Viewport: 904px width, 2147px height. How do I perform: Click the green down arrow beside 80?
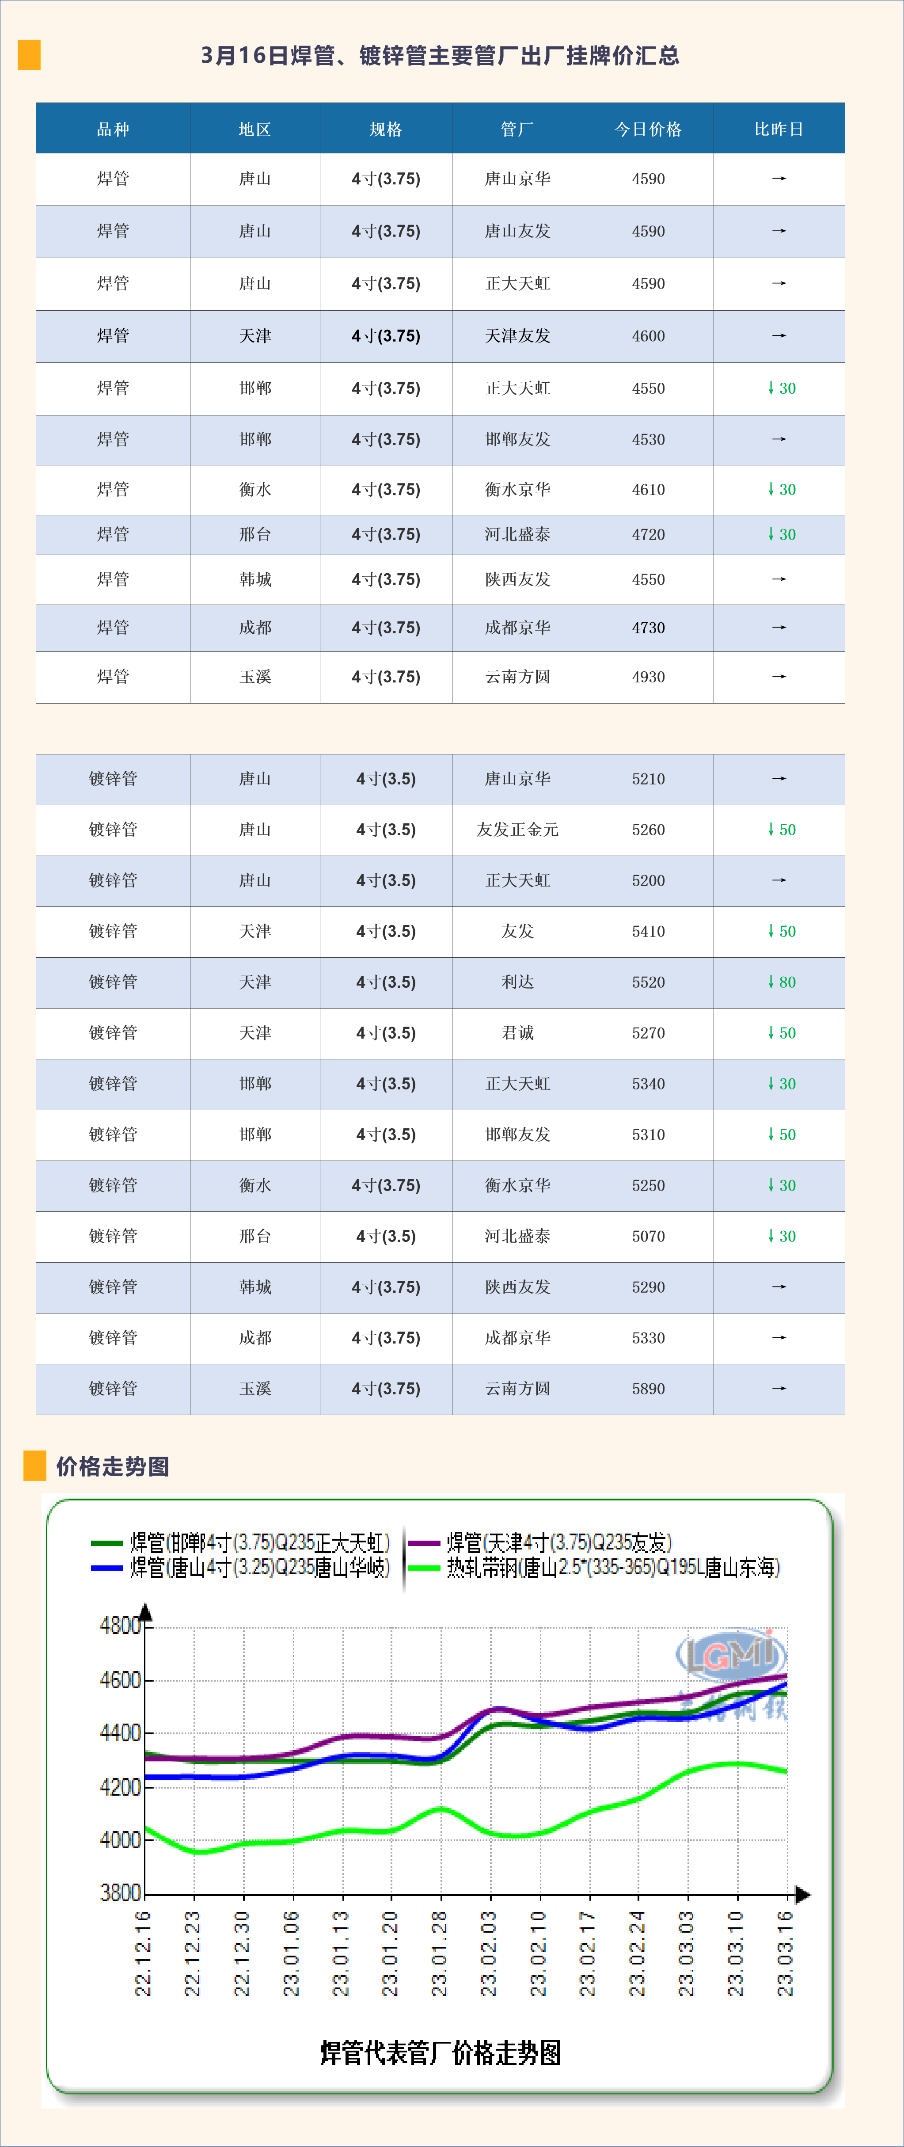click(771, 982)
